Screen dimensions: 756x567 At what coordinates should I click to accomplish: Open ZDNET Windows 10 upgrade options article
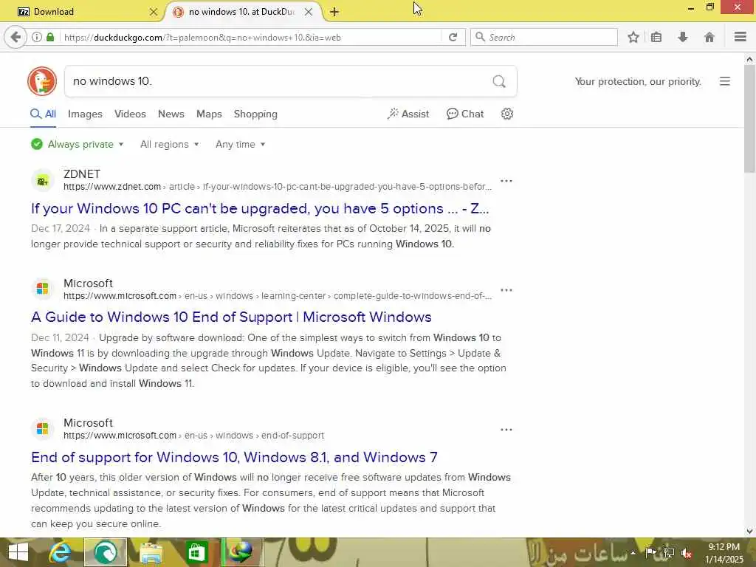(260, 208)
